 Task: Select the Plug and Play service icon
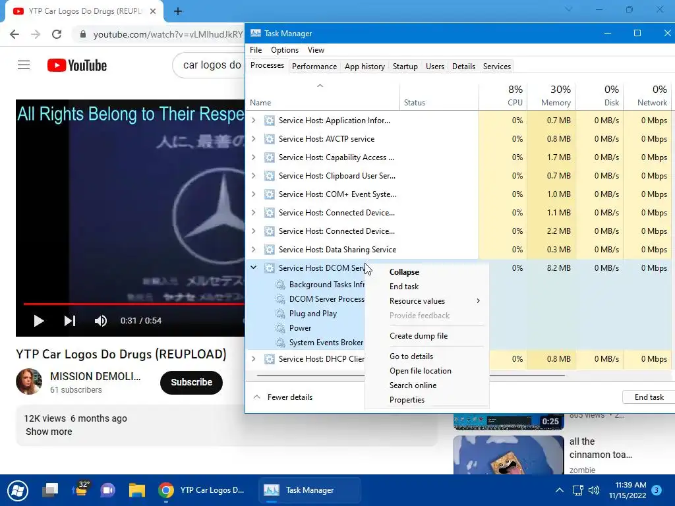[280, 314]
